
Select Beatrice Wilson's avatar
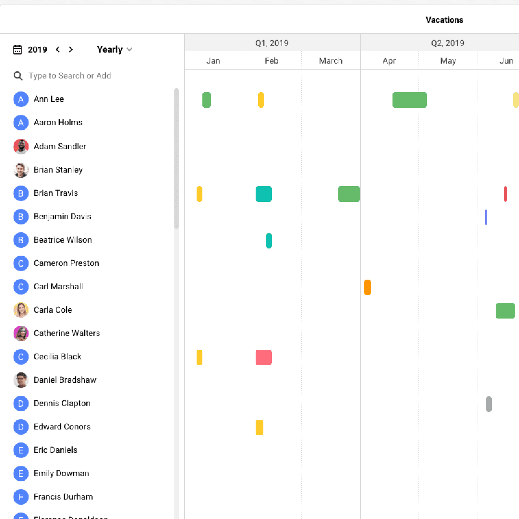pos(21,240)
